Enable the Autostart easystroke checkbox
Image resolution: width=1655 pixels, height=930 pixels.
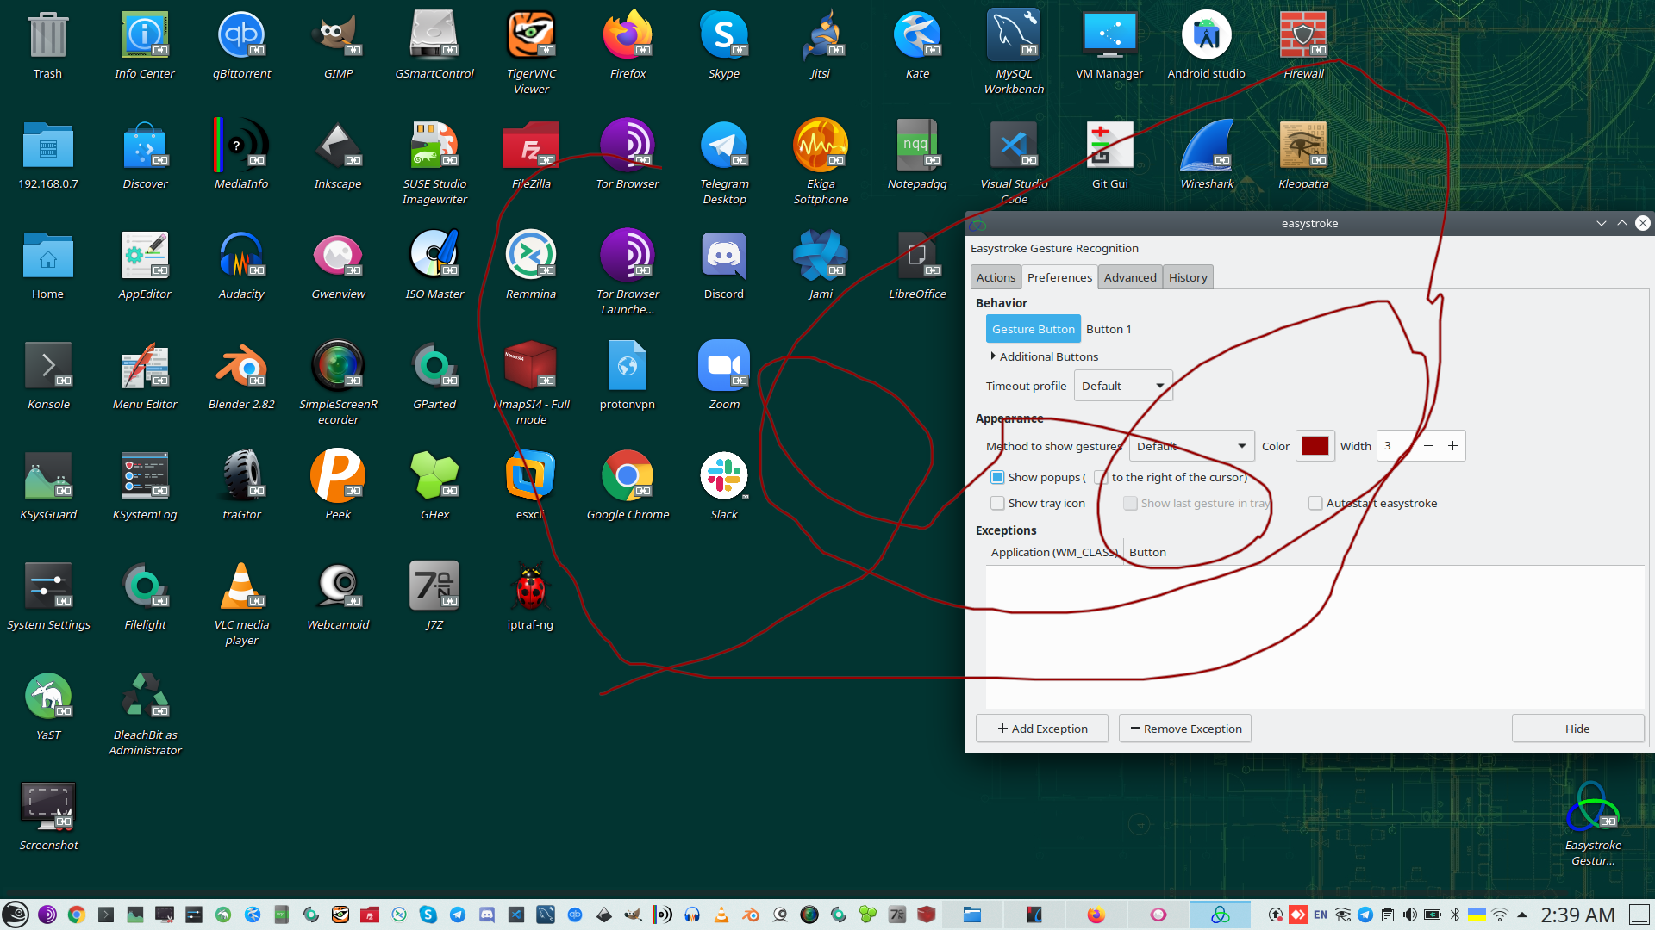(x=1315, y=503)
